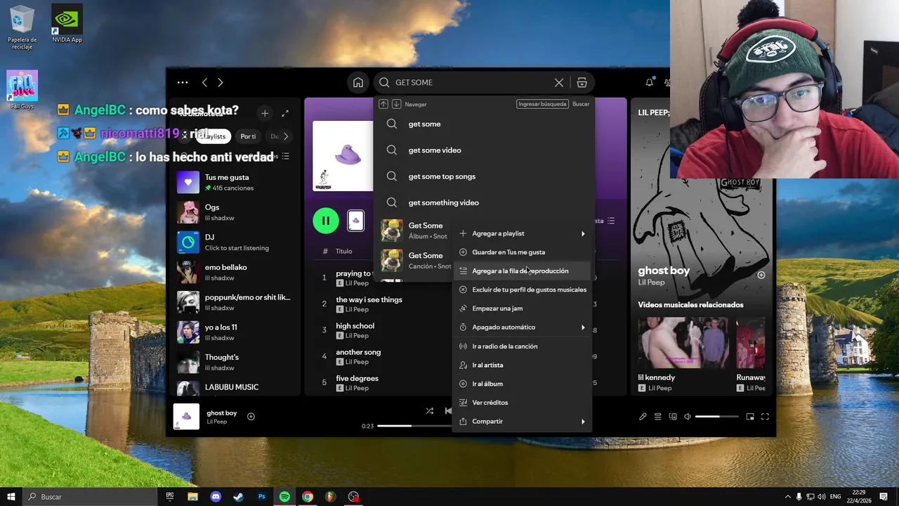Toggle shuffle playback
899x506 pixels.
pyautogui.click(x=429, y=411)
